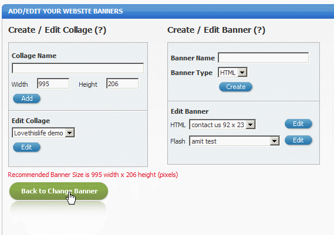The height and width of the screenshot is (235, 334).
Task: Click the Add collage button
Action: pos(26,98)
